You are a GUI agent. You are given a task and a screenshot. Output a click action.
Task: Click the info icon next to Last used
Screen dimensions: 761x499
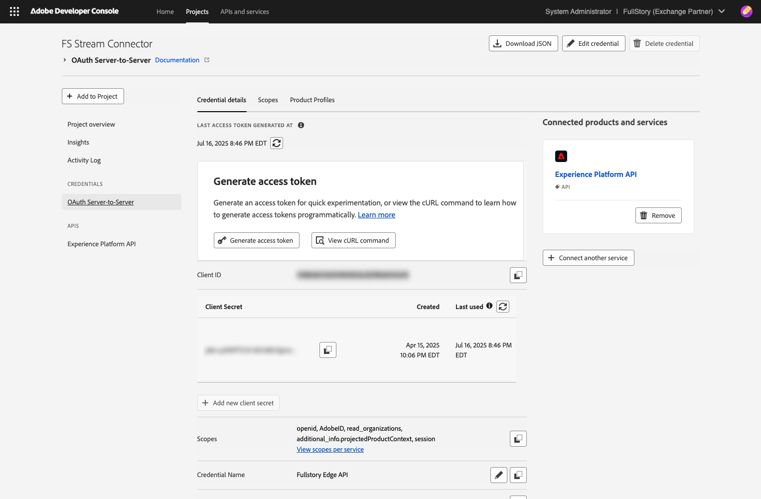click(x=489, y=306)
